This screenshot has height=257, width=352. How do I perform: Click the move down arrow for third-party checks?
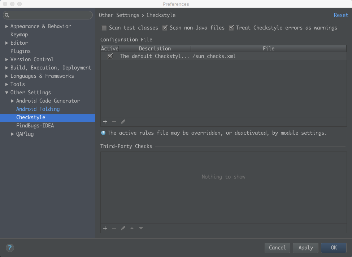pyautogui.click(x=141, y=228)
